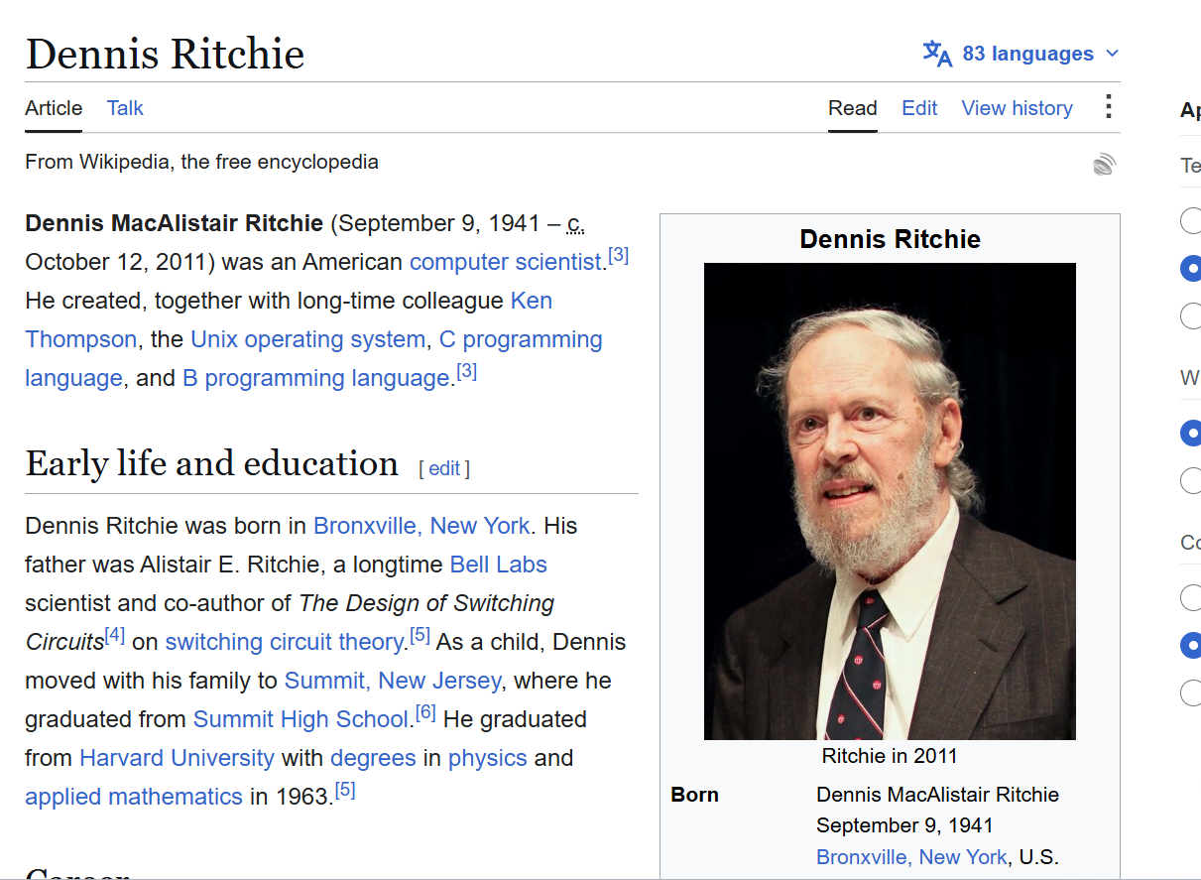Open the applied mathematics link

click(134, 797)
